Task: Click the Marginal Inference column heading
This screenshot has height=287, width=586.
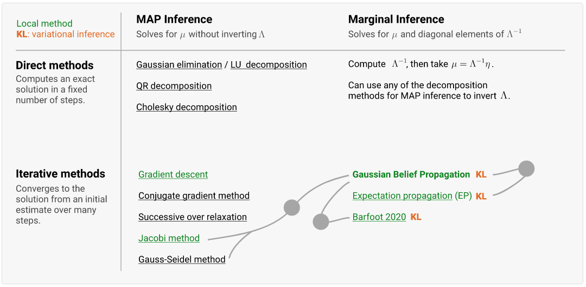Action: 396,19
